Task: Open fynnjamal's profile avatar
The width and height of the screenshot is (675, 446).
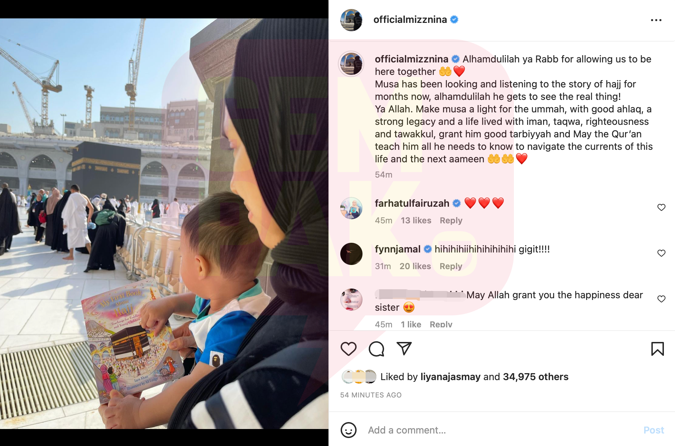Action: (351, 254)
